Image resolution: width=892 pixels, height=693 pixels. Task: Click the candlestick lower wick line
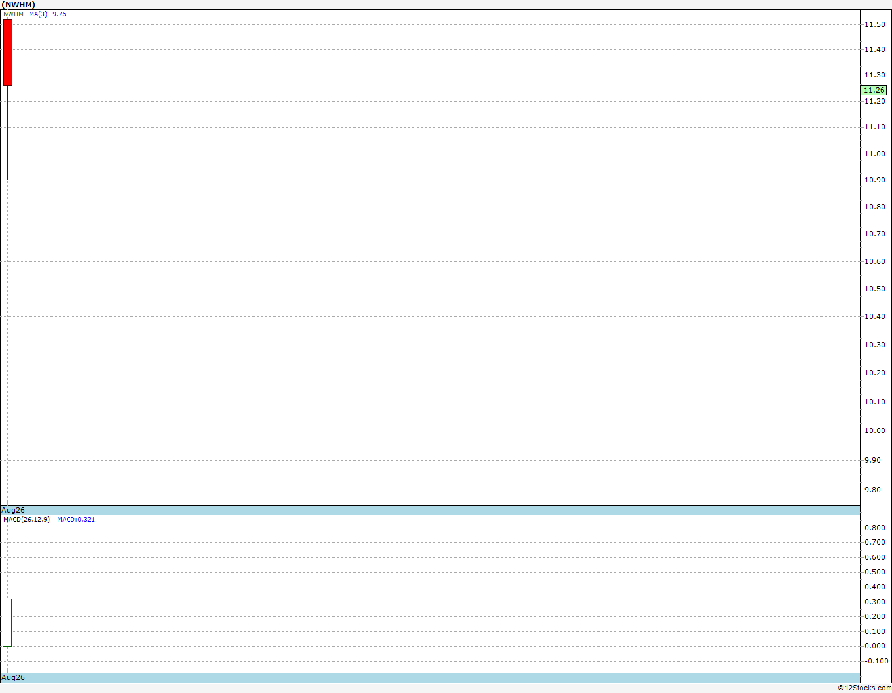point(7,133)
